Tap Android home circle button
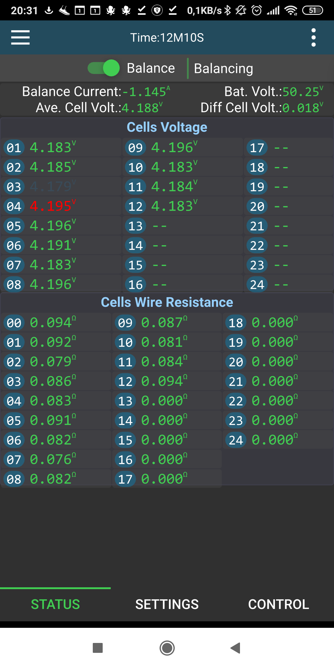Viewport: 334px width, 668px height. pos(167,648)
